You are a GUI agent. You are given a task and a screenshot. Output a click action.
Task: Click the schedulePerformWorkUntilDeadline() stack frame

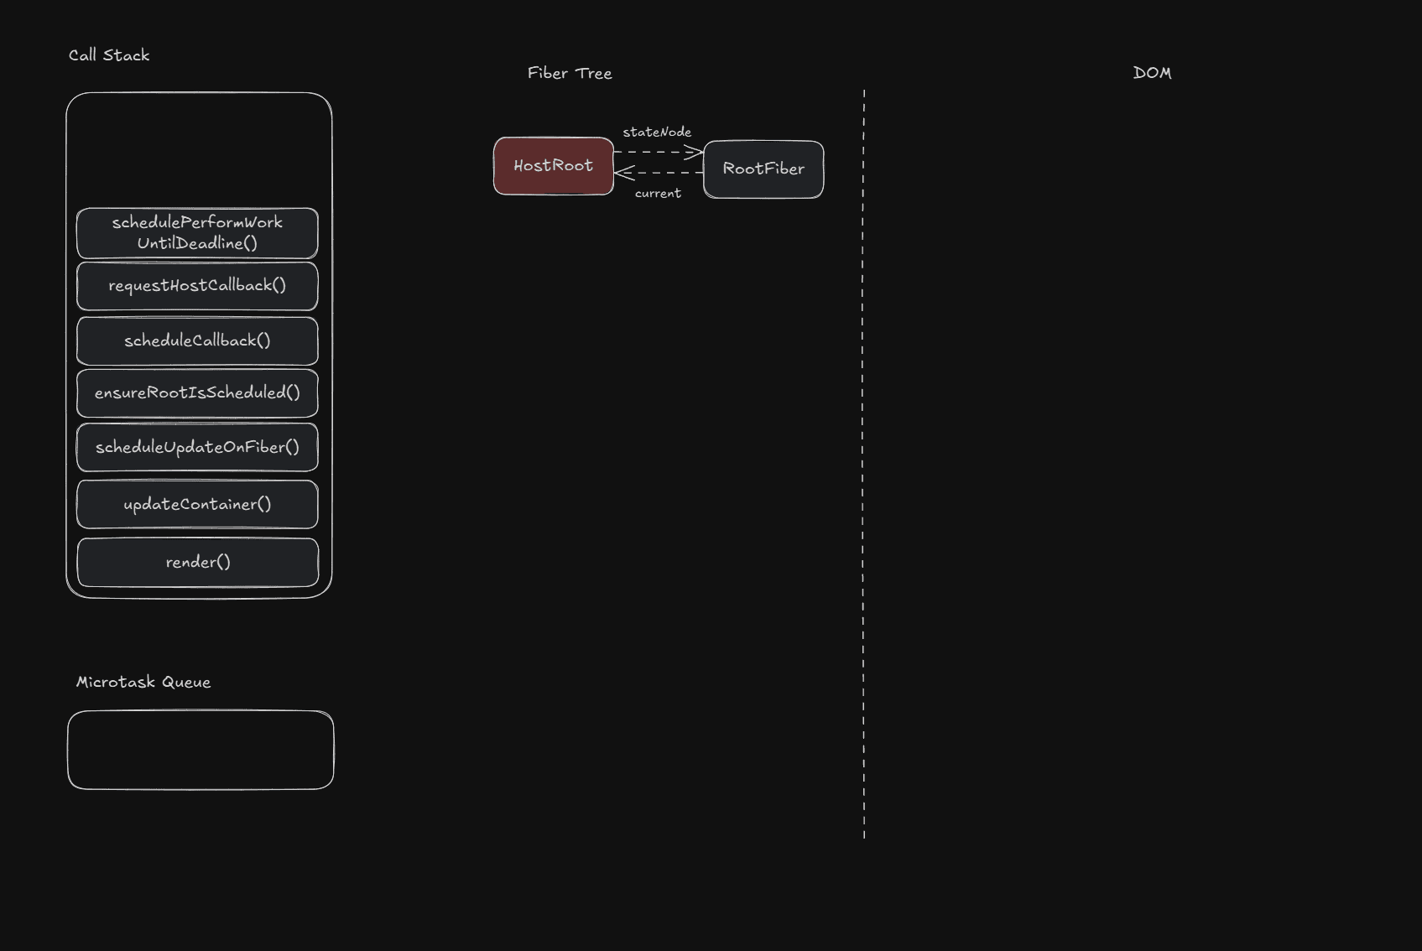(x=197, y=233)
